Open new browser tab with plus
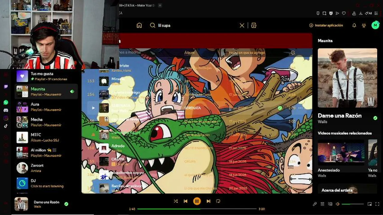 (160, 5)
